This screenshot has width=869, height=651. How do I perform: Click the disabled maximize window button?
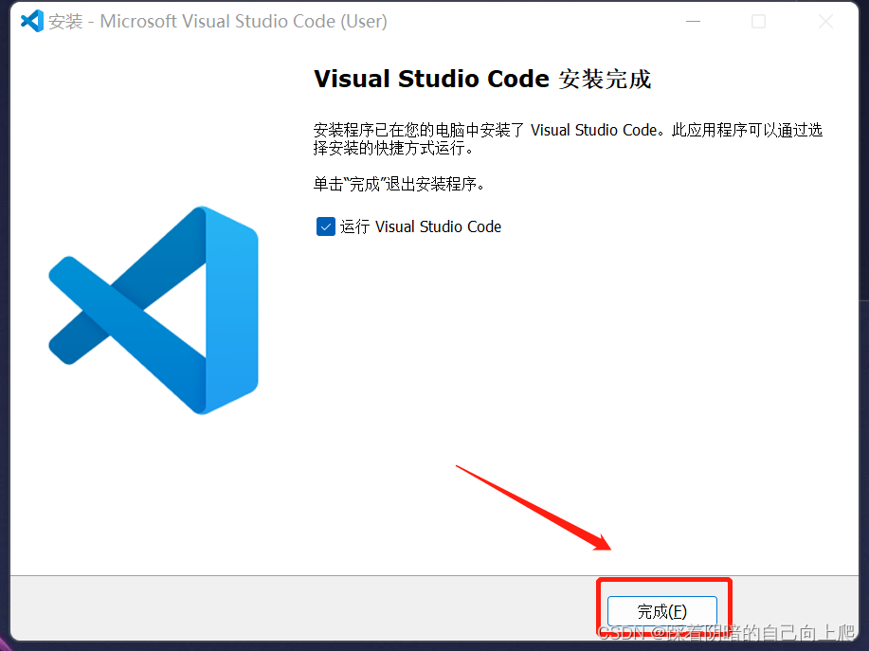point(759,22)
